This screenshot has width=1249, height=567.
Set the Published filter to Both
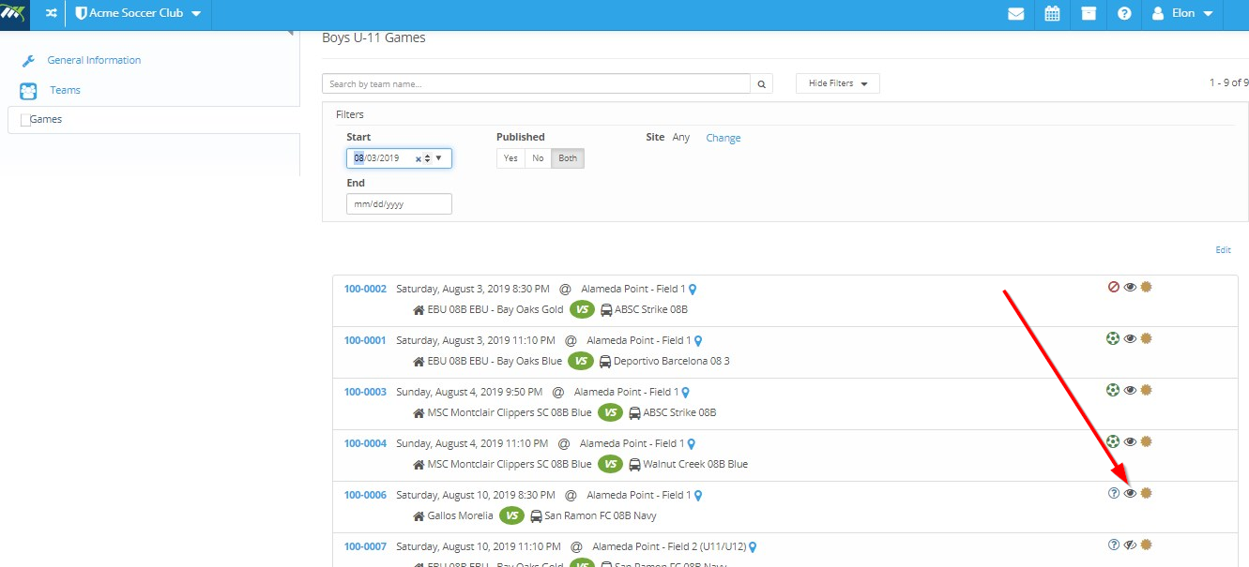click(568, 158)
